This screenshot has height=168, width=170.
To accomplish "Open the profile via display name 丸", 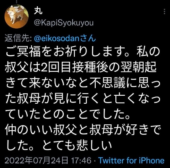I will pyautogui.click(x=38, y=10).
